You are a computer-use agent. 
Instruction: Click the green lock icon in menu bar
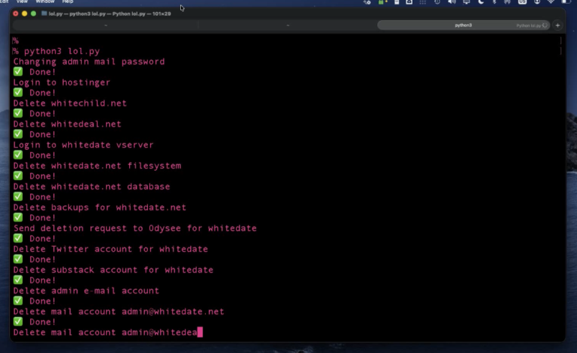tap(382, 2)
